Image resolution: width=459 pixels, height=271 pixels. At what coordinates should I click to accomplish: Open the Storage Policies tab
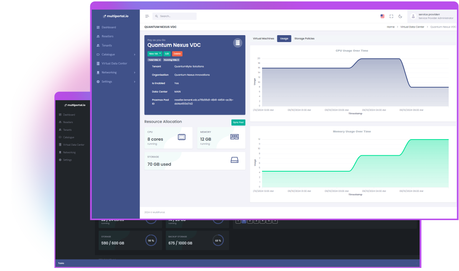304,39
